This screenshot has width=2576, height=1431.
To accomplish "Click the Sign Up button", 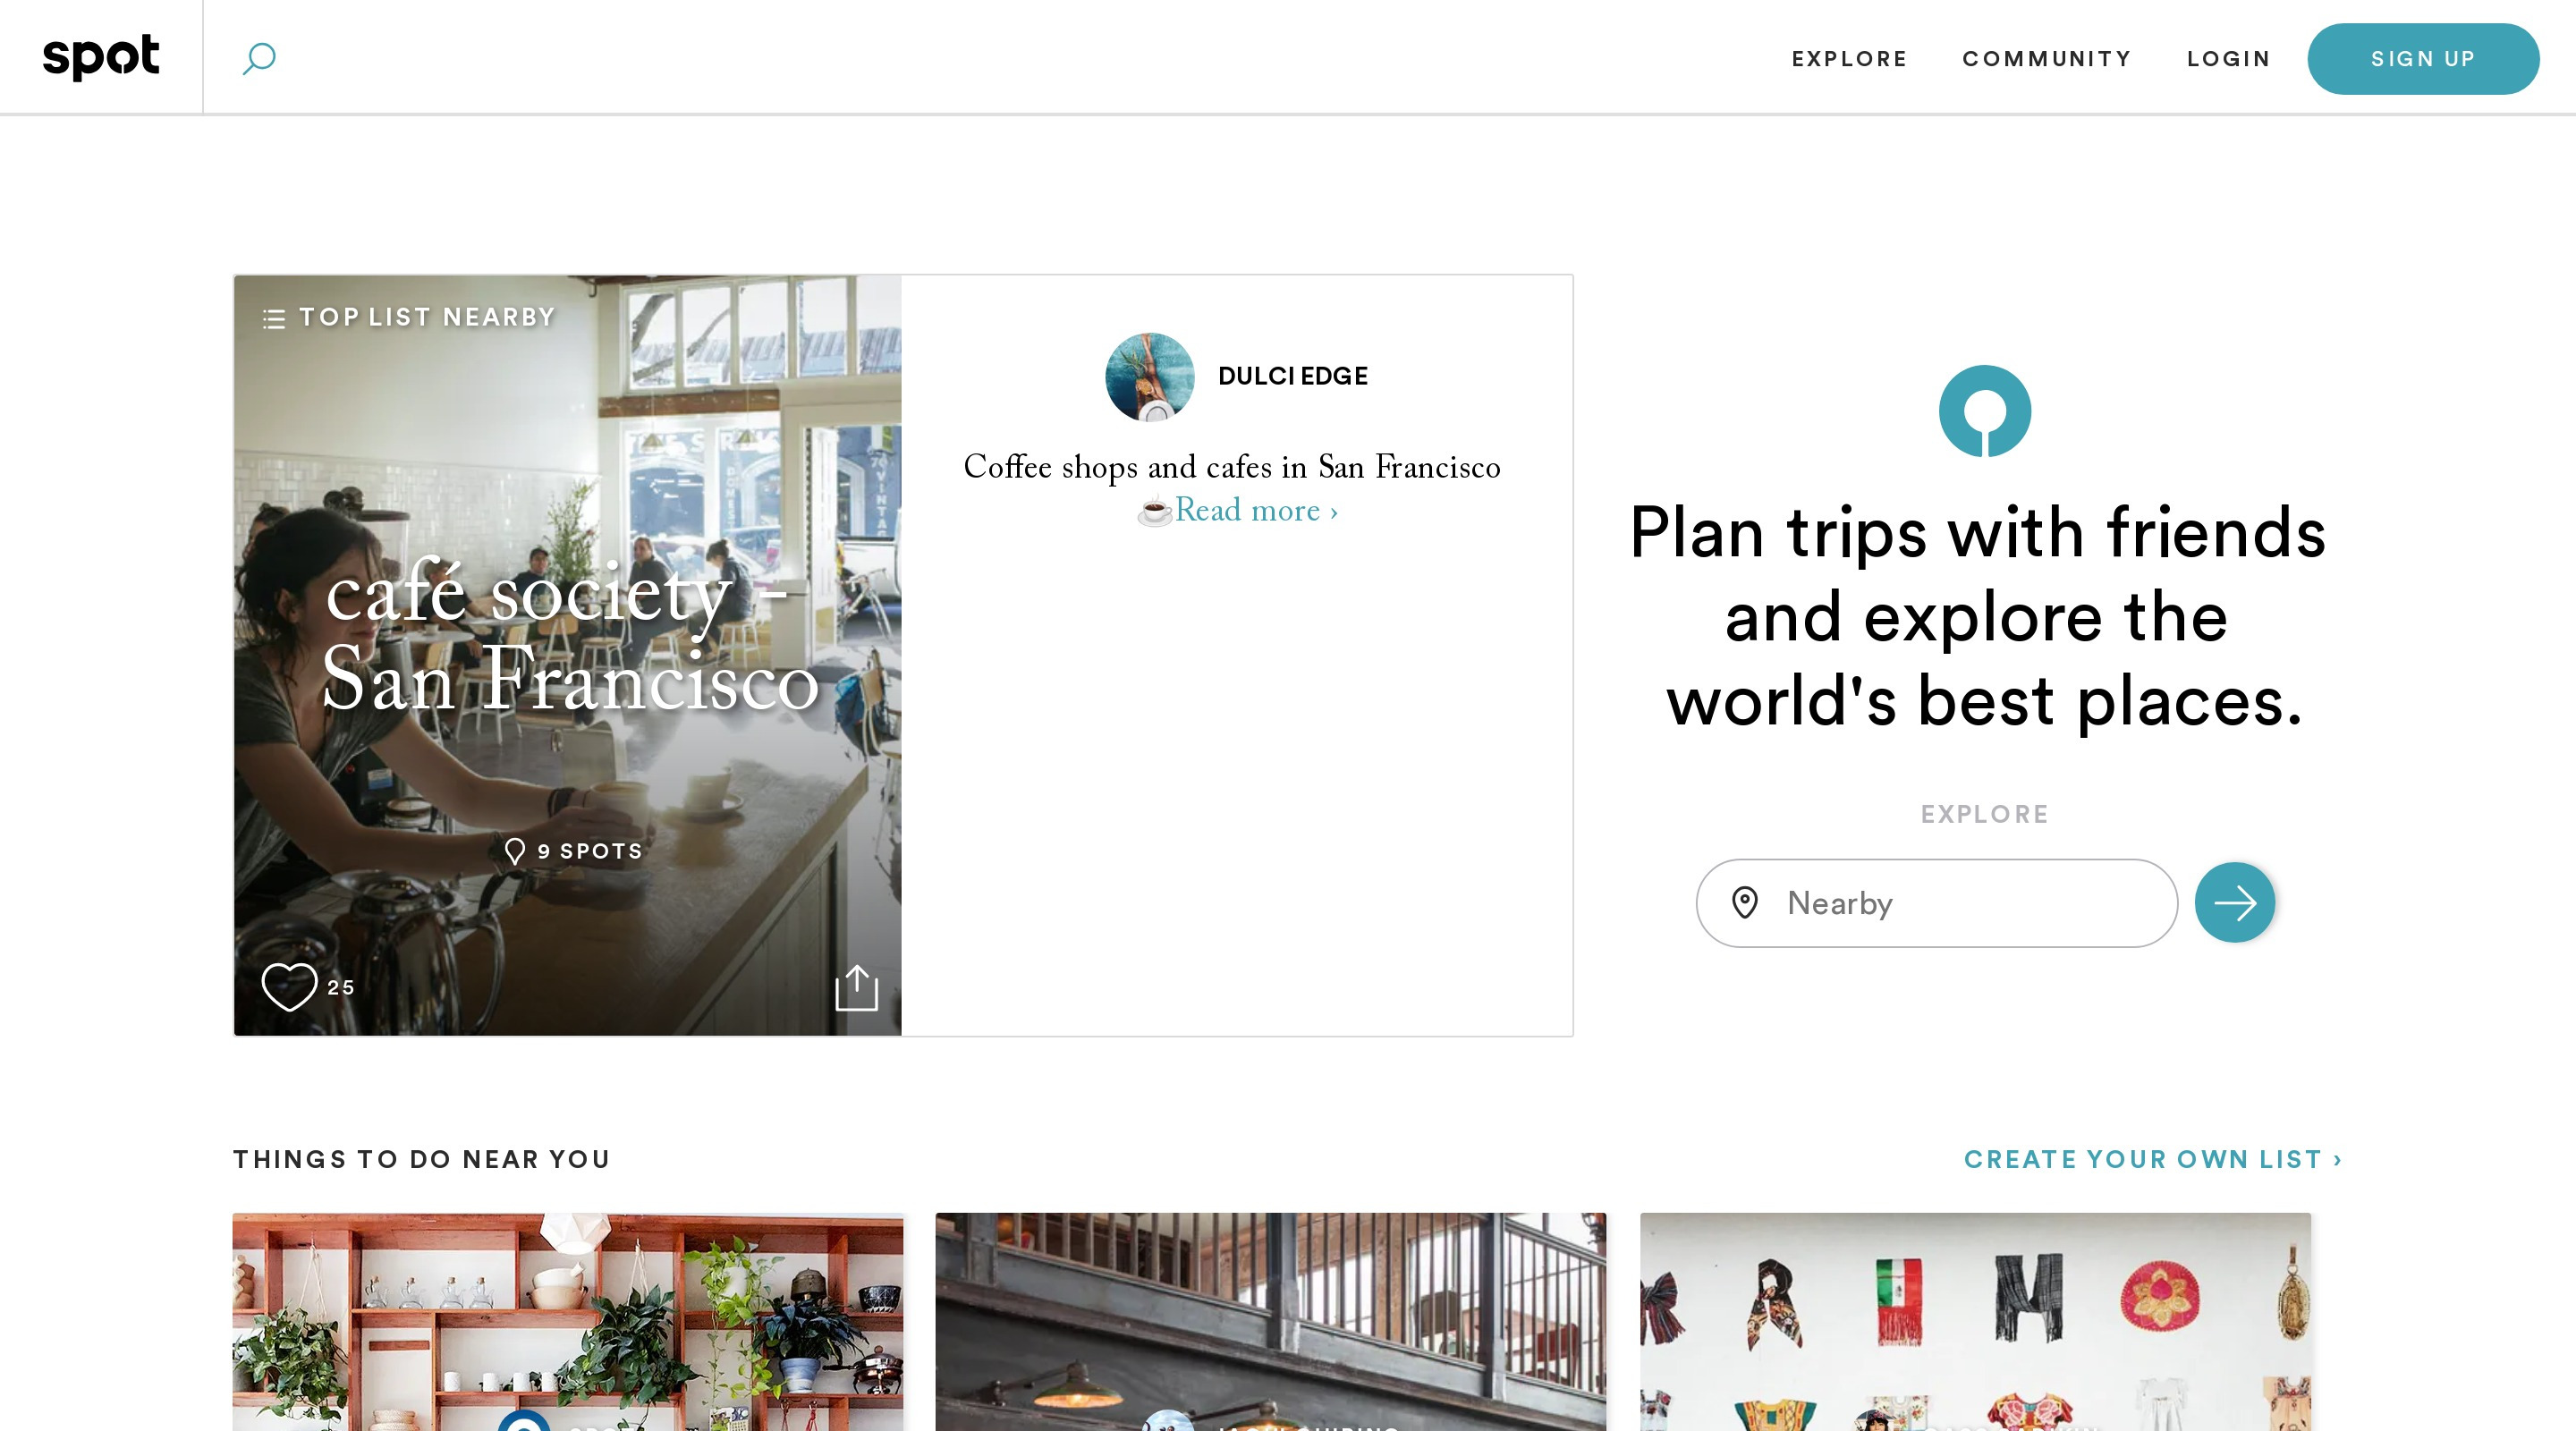I will pos(2422,59).
